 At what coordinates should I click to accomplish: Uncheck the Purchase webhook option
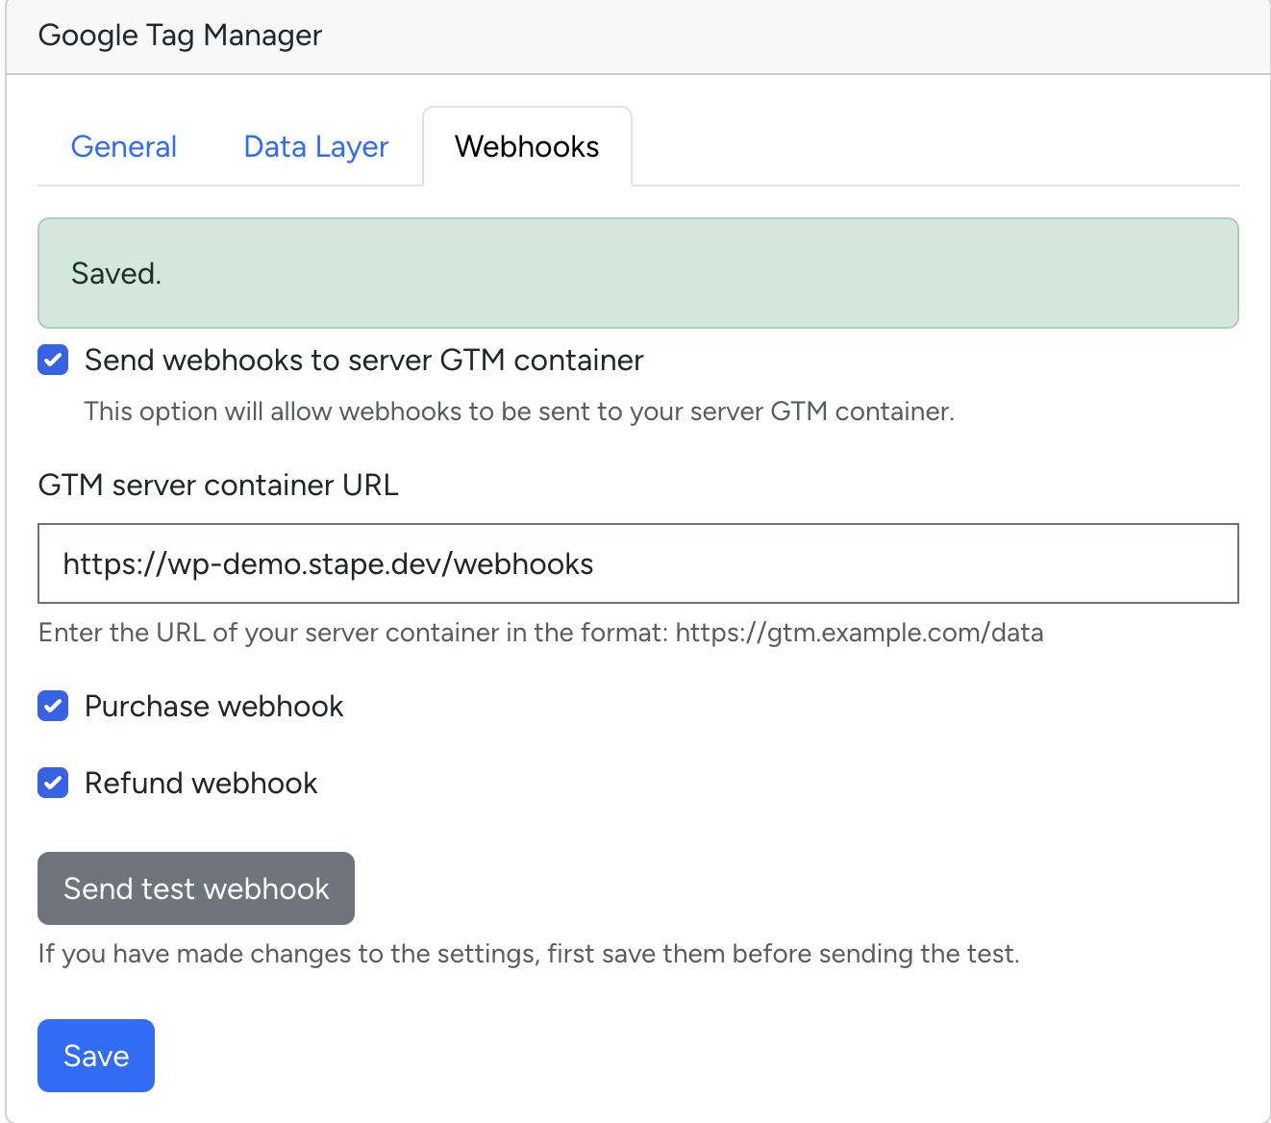[53, 706]
